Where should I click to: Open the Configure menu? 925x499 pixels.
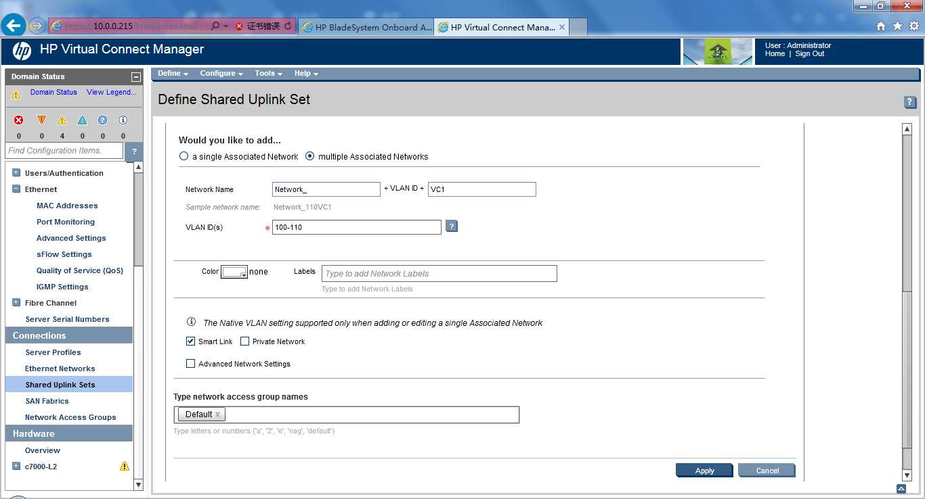coord(221,73)
